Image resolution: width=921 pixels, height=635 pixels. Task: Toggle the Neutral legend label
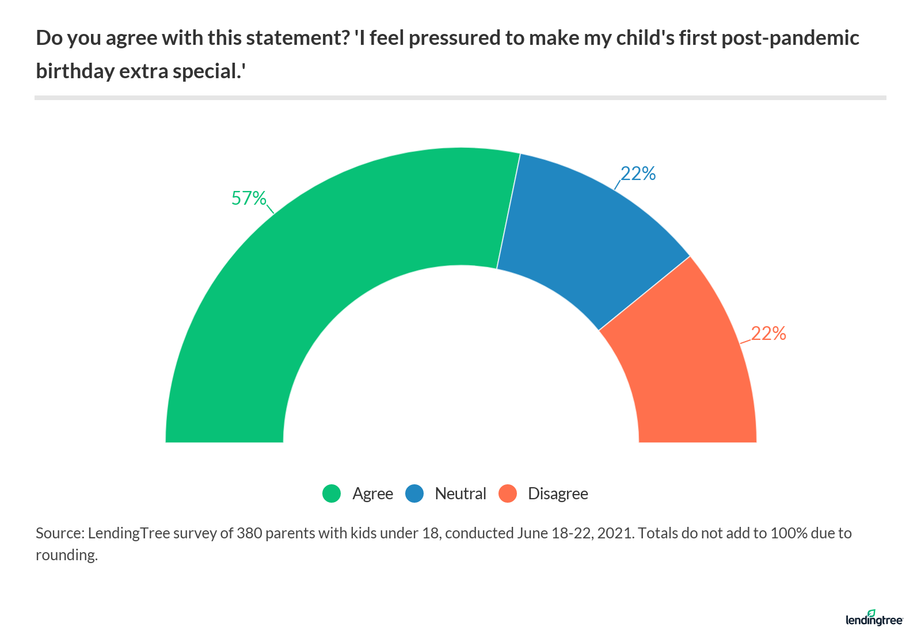point(461,494)
